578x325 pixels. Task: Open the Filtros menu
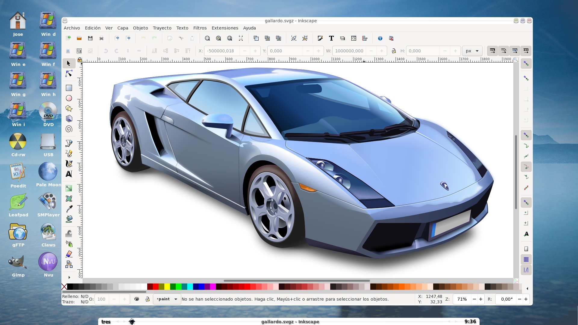(200, 28)
